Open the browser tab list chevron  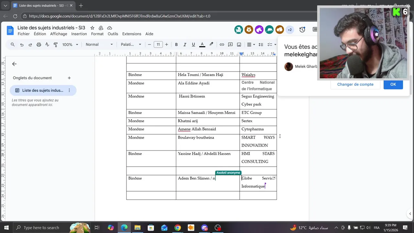pyautogui.click(x=5, y=6)
